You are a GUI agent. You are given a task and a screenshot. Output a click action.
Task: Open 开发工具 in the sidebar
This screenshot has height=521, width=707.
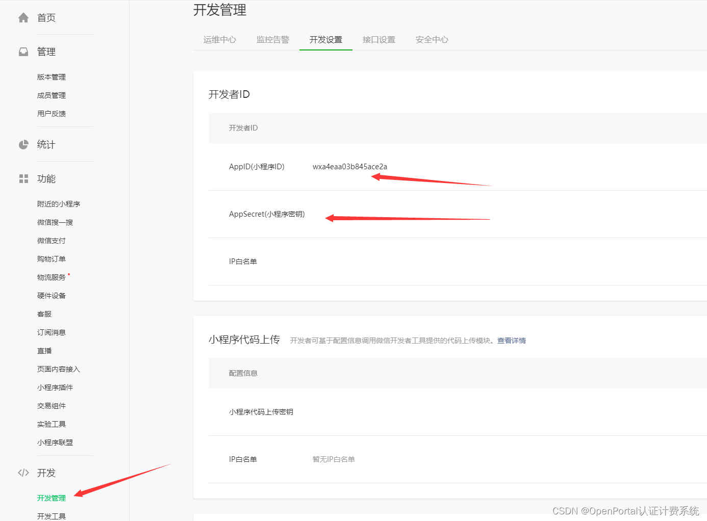[52, 516]
